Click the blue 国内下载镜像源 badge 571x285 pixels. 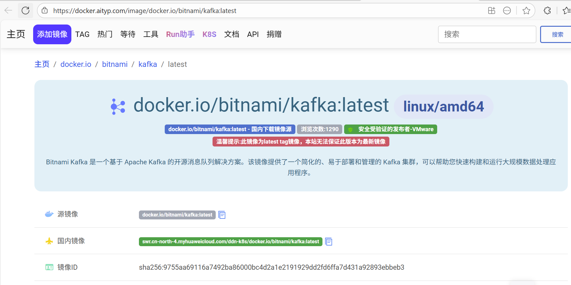tap(230, 129)
